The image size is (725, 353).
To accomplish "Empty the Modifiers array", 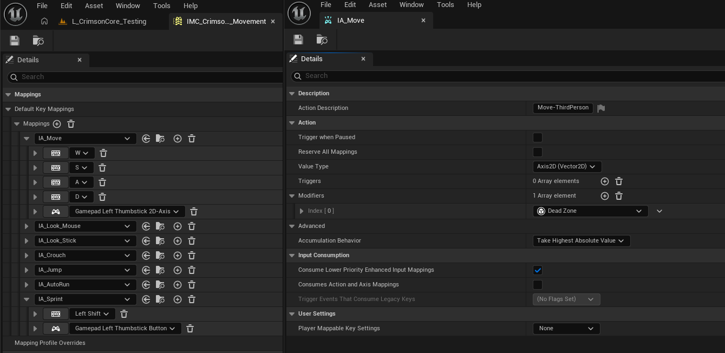I will tap(619, 196).
